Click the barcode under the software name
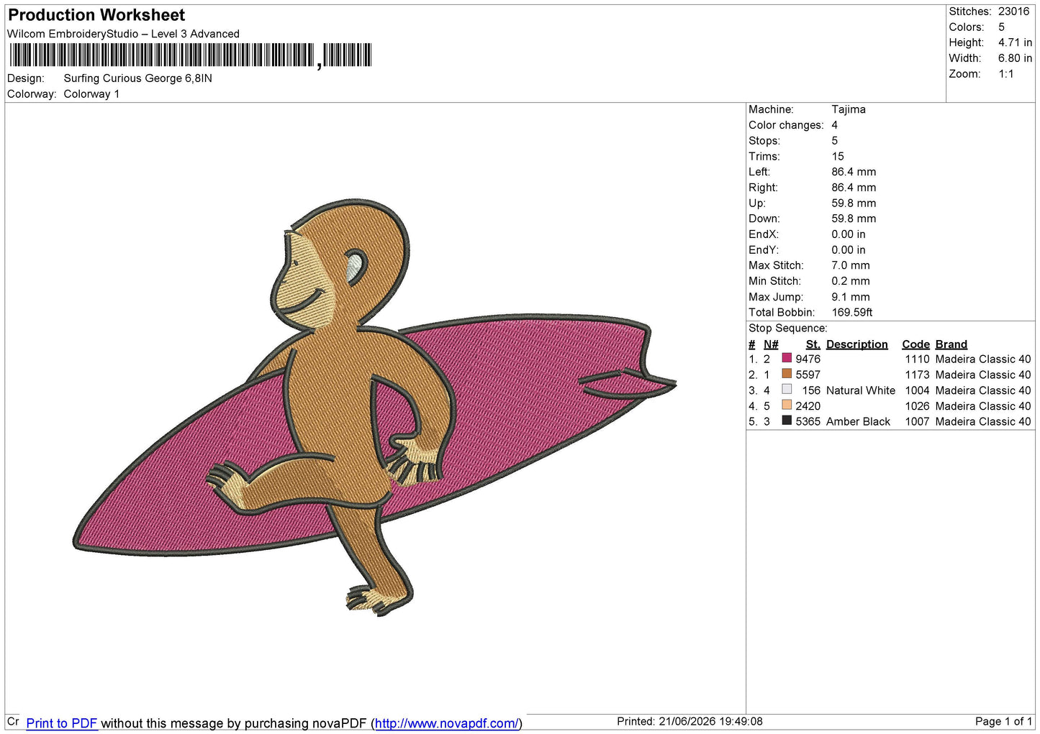This screenshot has height=734, width=1040. pyautogui.click(x=191, y=55)
